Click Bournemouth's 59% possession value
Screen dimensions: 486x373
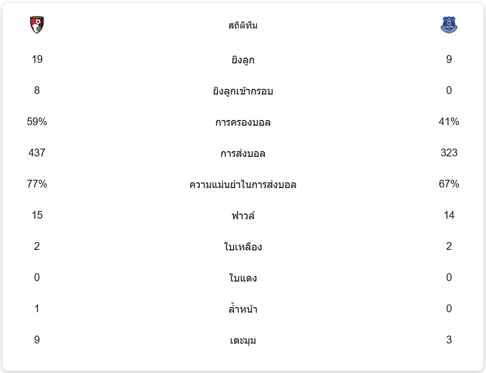click(x=37, y=122)
